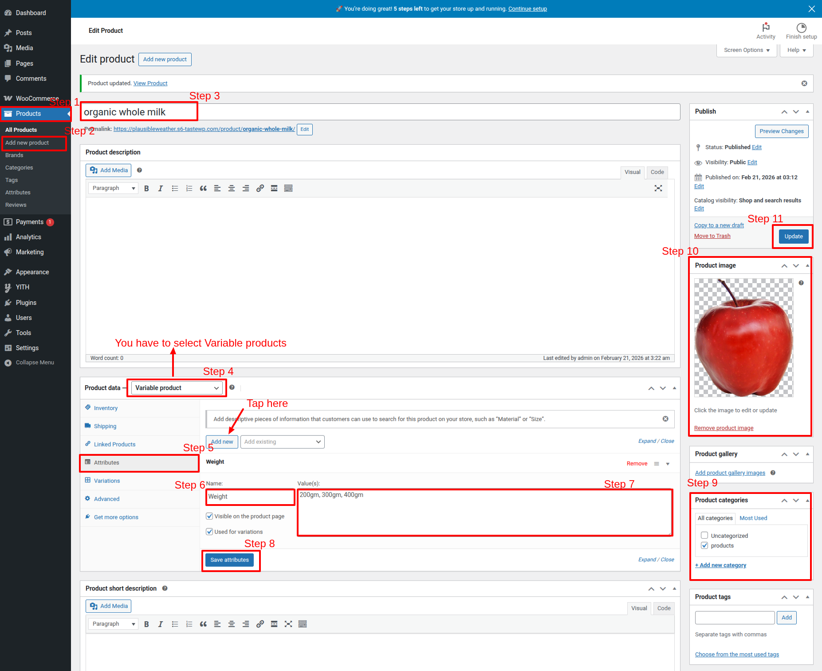The width and height of the screenshot is (822, 671).
Task: Toggle Visible on the product page checkbox
Action: [209, 517]
